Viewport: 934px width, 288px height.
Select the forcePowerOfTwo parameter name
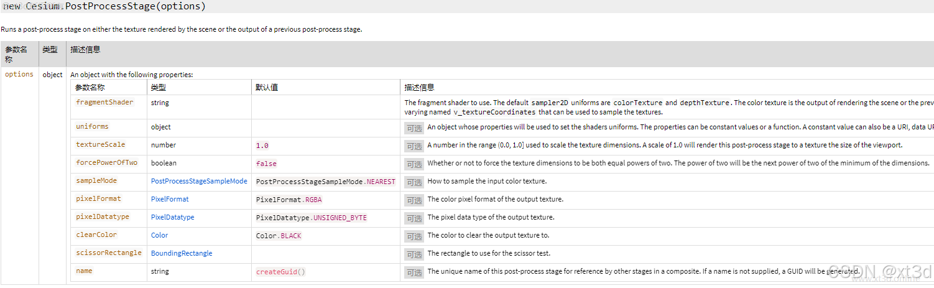(106, 163)
